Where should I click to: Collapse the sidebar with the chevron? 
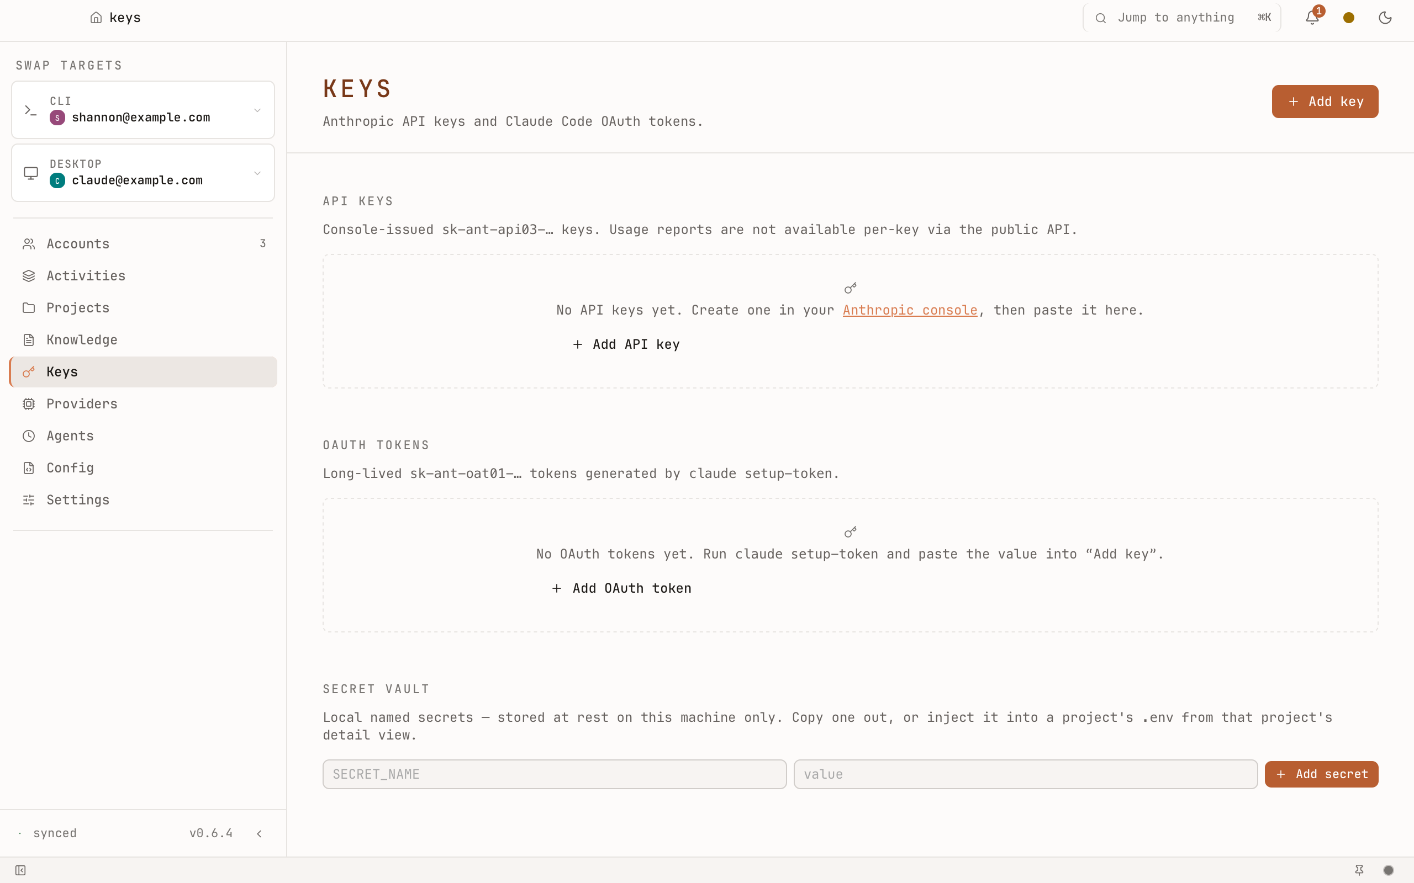pos(259,834)
